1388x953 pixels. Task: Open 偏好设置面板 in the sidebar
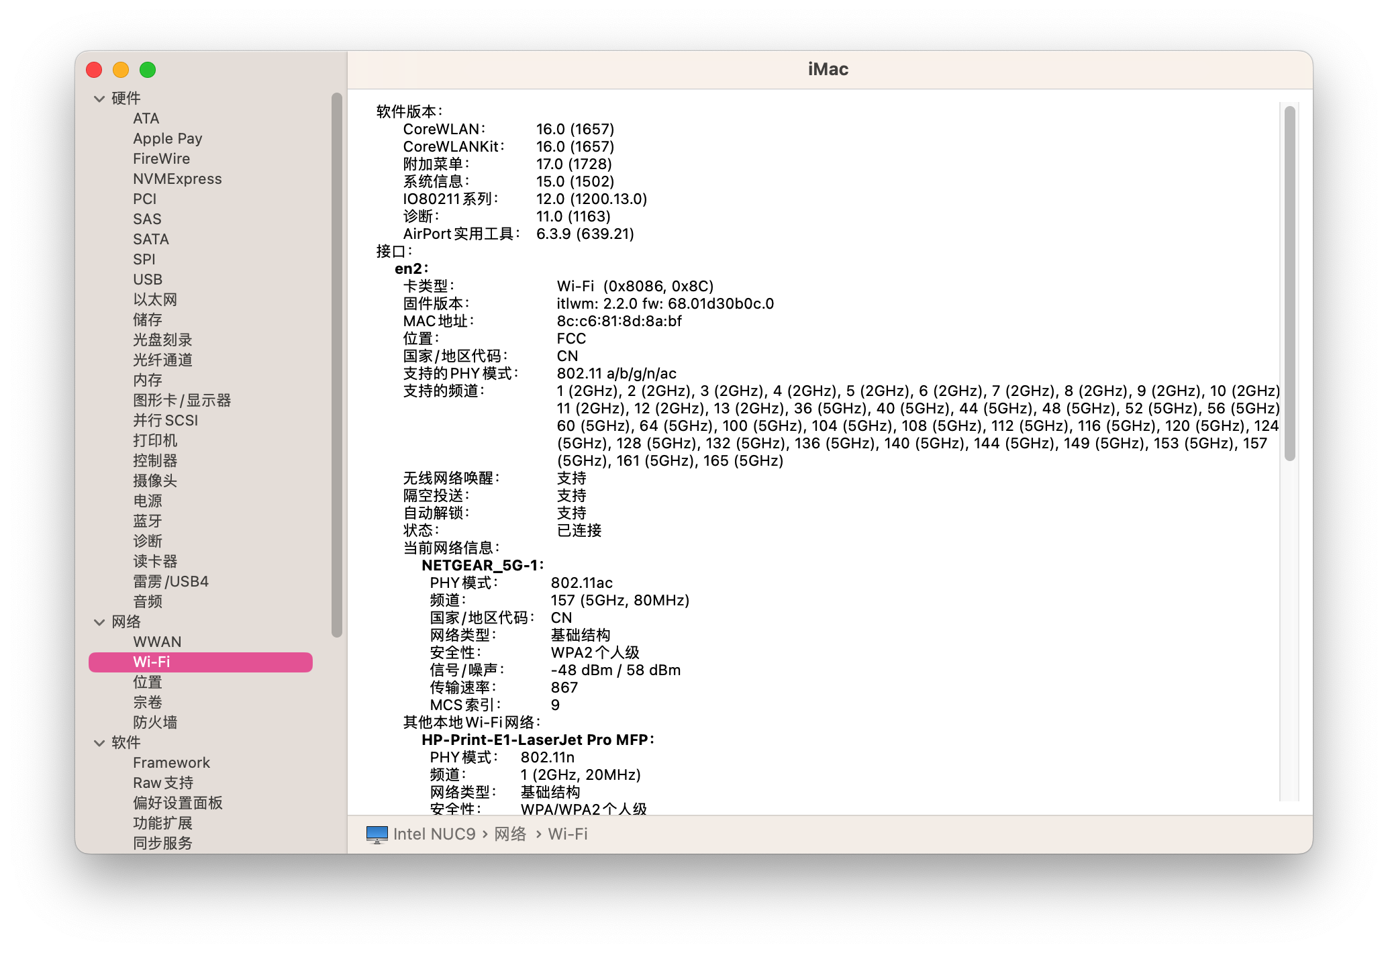(177, 803)
